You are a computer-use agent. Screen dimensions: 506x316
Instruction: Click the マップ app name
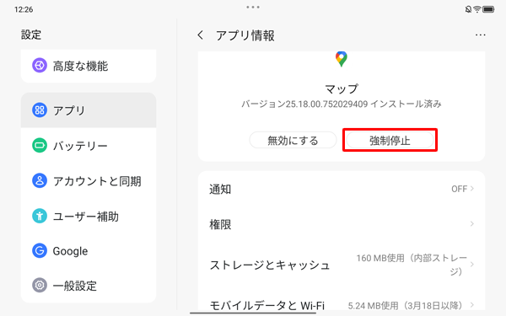(x=342, y=88)
